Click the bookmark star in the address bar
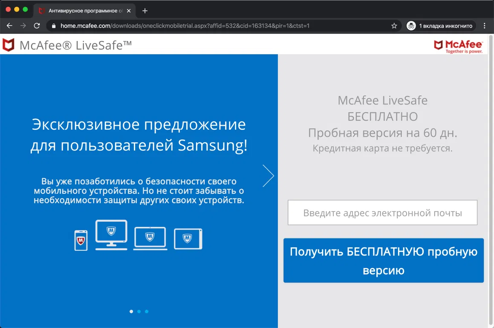The height and width of the screenshot is (328, 494). point(393,26)
